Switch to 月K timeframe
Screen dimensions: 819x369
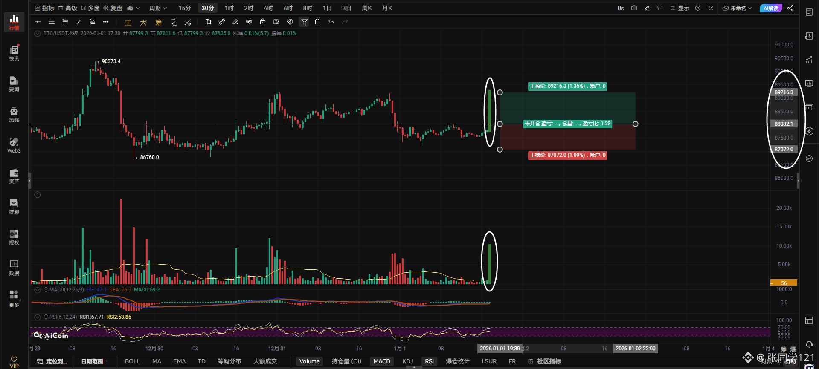pyautogui.click(x=387, y=8)
